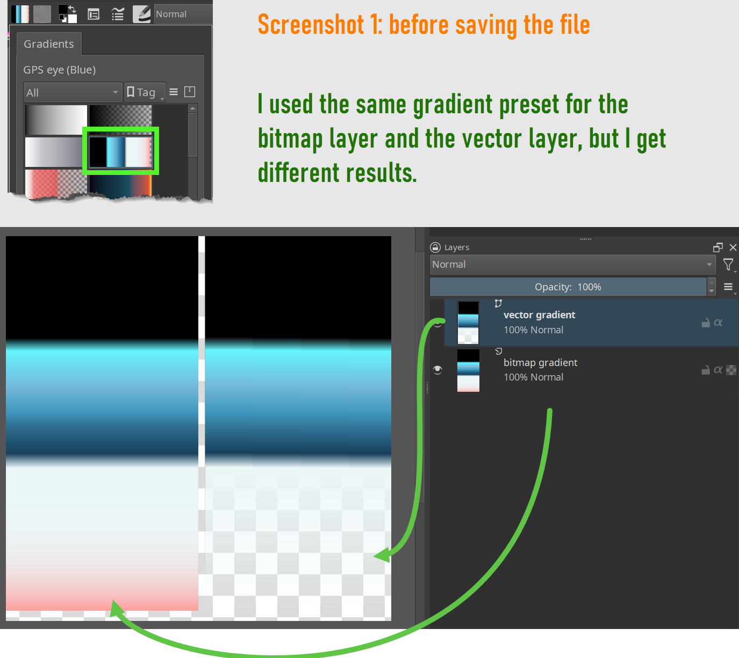Select the GPS eye (Blue) gradient preset

pos(120,152)
